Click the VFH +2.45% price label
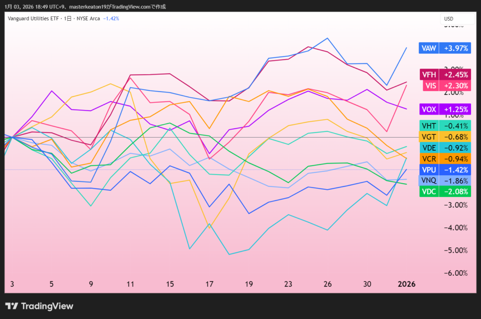Image resolution: width=481 pixels, height=319 pixels. click(x=445, y=75)
